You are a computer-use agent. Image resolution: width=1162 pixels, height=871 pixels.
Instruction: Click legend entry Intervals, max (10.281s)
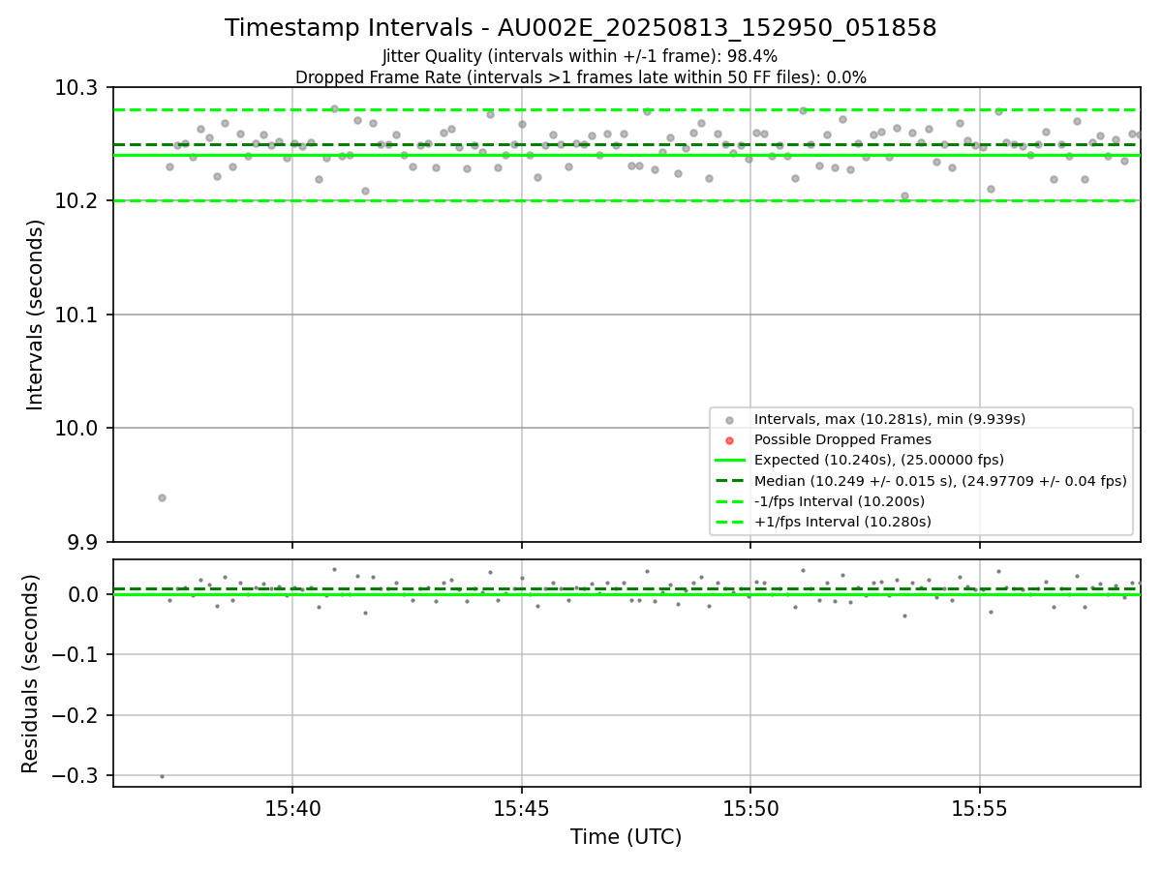[890, 419]
